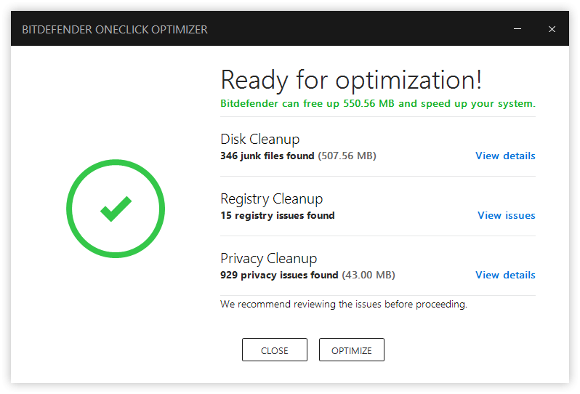The height and width of the screenshot is (394, 580).
Task: Click the green 'free up 550.56 MB' message
Action: point(377,103)
